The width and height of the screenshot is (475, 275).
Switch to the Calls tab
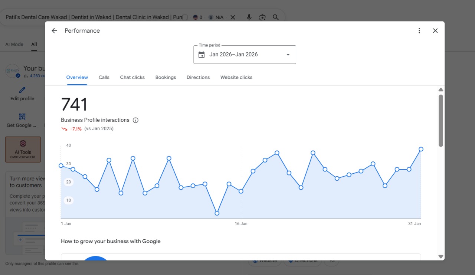[x=104, y=78]
